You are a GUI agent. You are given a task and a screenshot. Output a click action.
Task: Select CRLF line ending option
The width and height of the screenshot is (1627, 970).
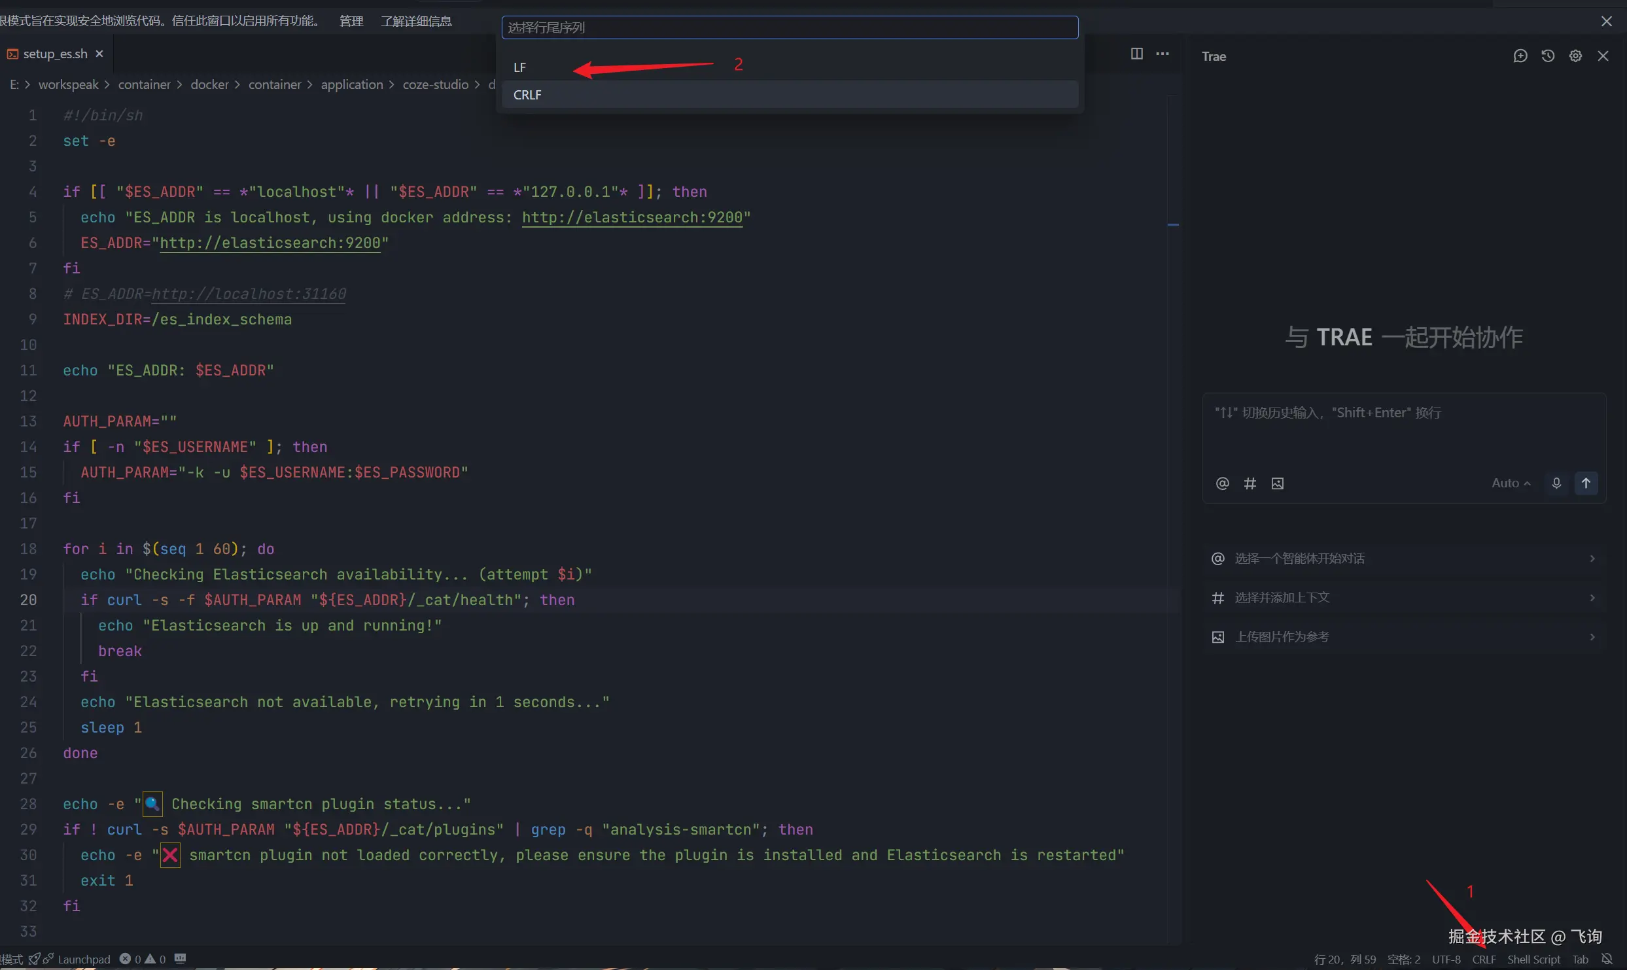(790, 95)
